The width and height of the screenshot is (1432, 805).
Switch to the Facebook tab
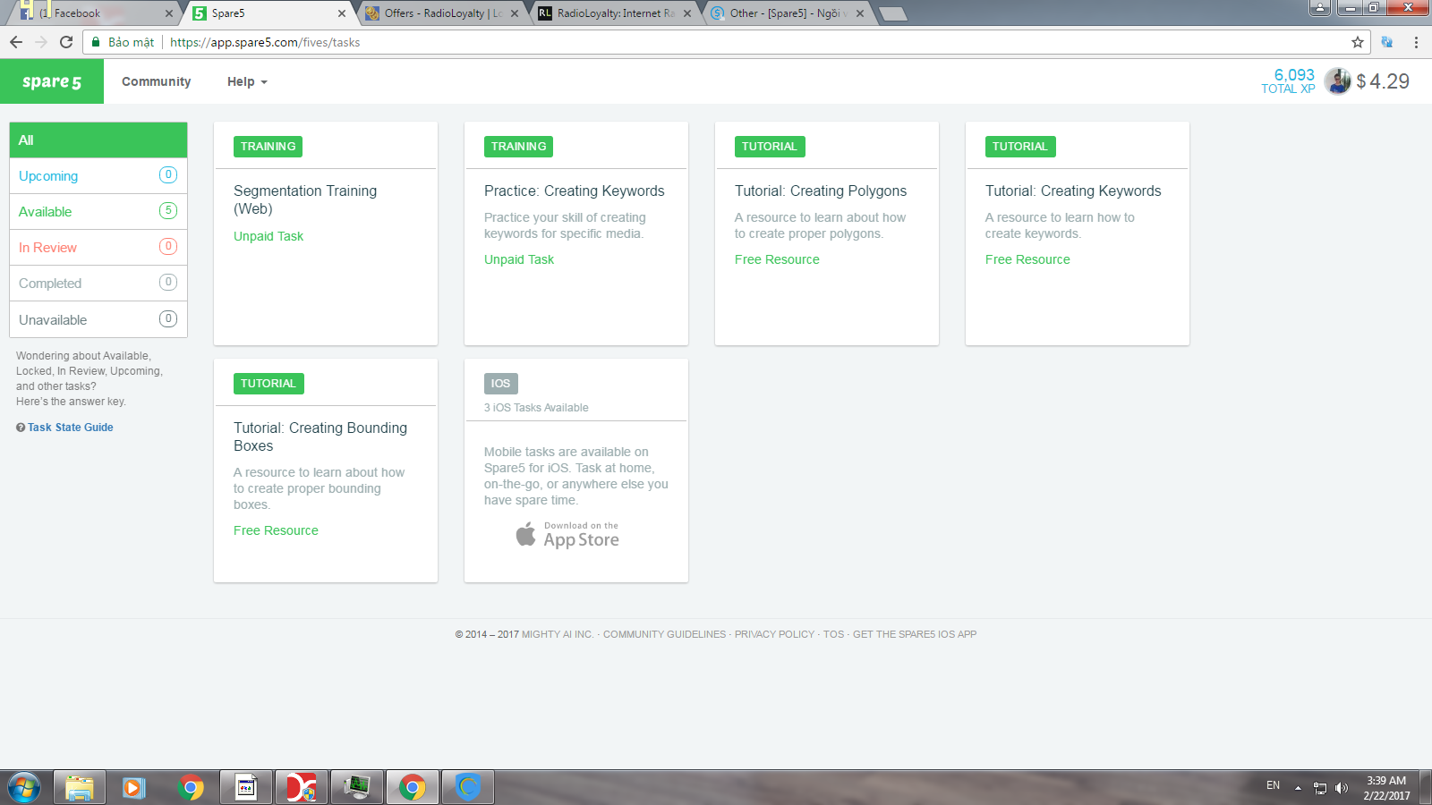click(x=96, y=13)
